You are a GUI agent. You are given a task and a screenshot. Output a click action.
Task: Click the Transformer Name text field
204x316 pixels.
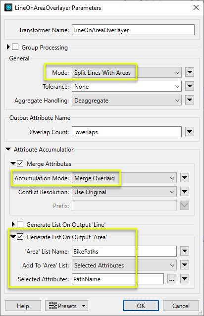[x=133, y=30]
